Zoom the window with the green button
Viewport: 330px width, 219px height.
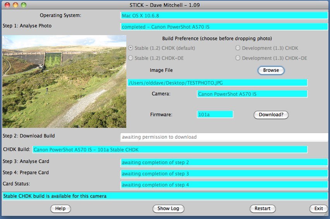(x=24, y=5)
